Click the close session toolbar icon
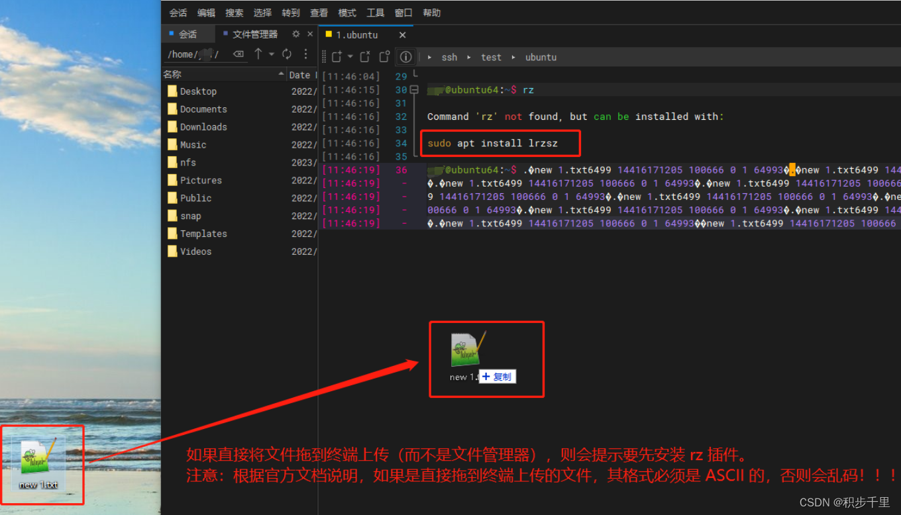The height and width of the screenshot is (515, 901). 365,57
